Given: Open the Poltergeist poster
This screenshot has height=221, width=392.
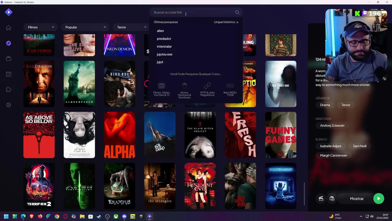Looking at the screenshot, I should click(281, 186).
